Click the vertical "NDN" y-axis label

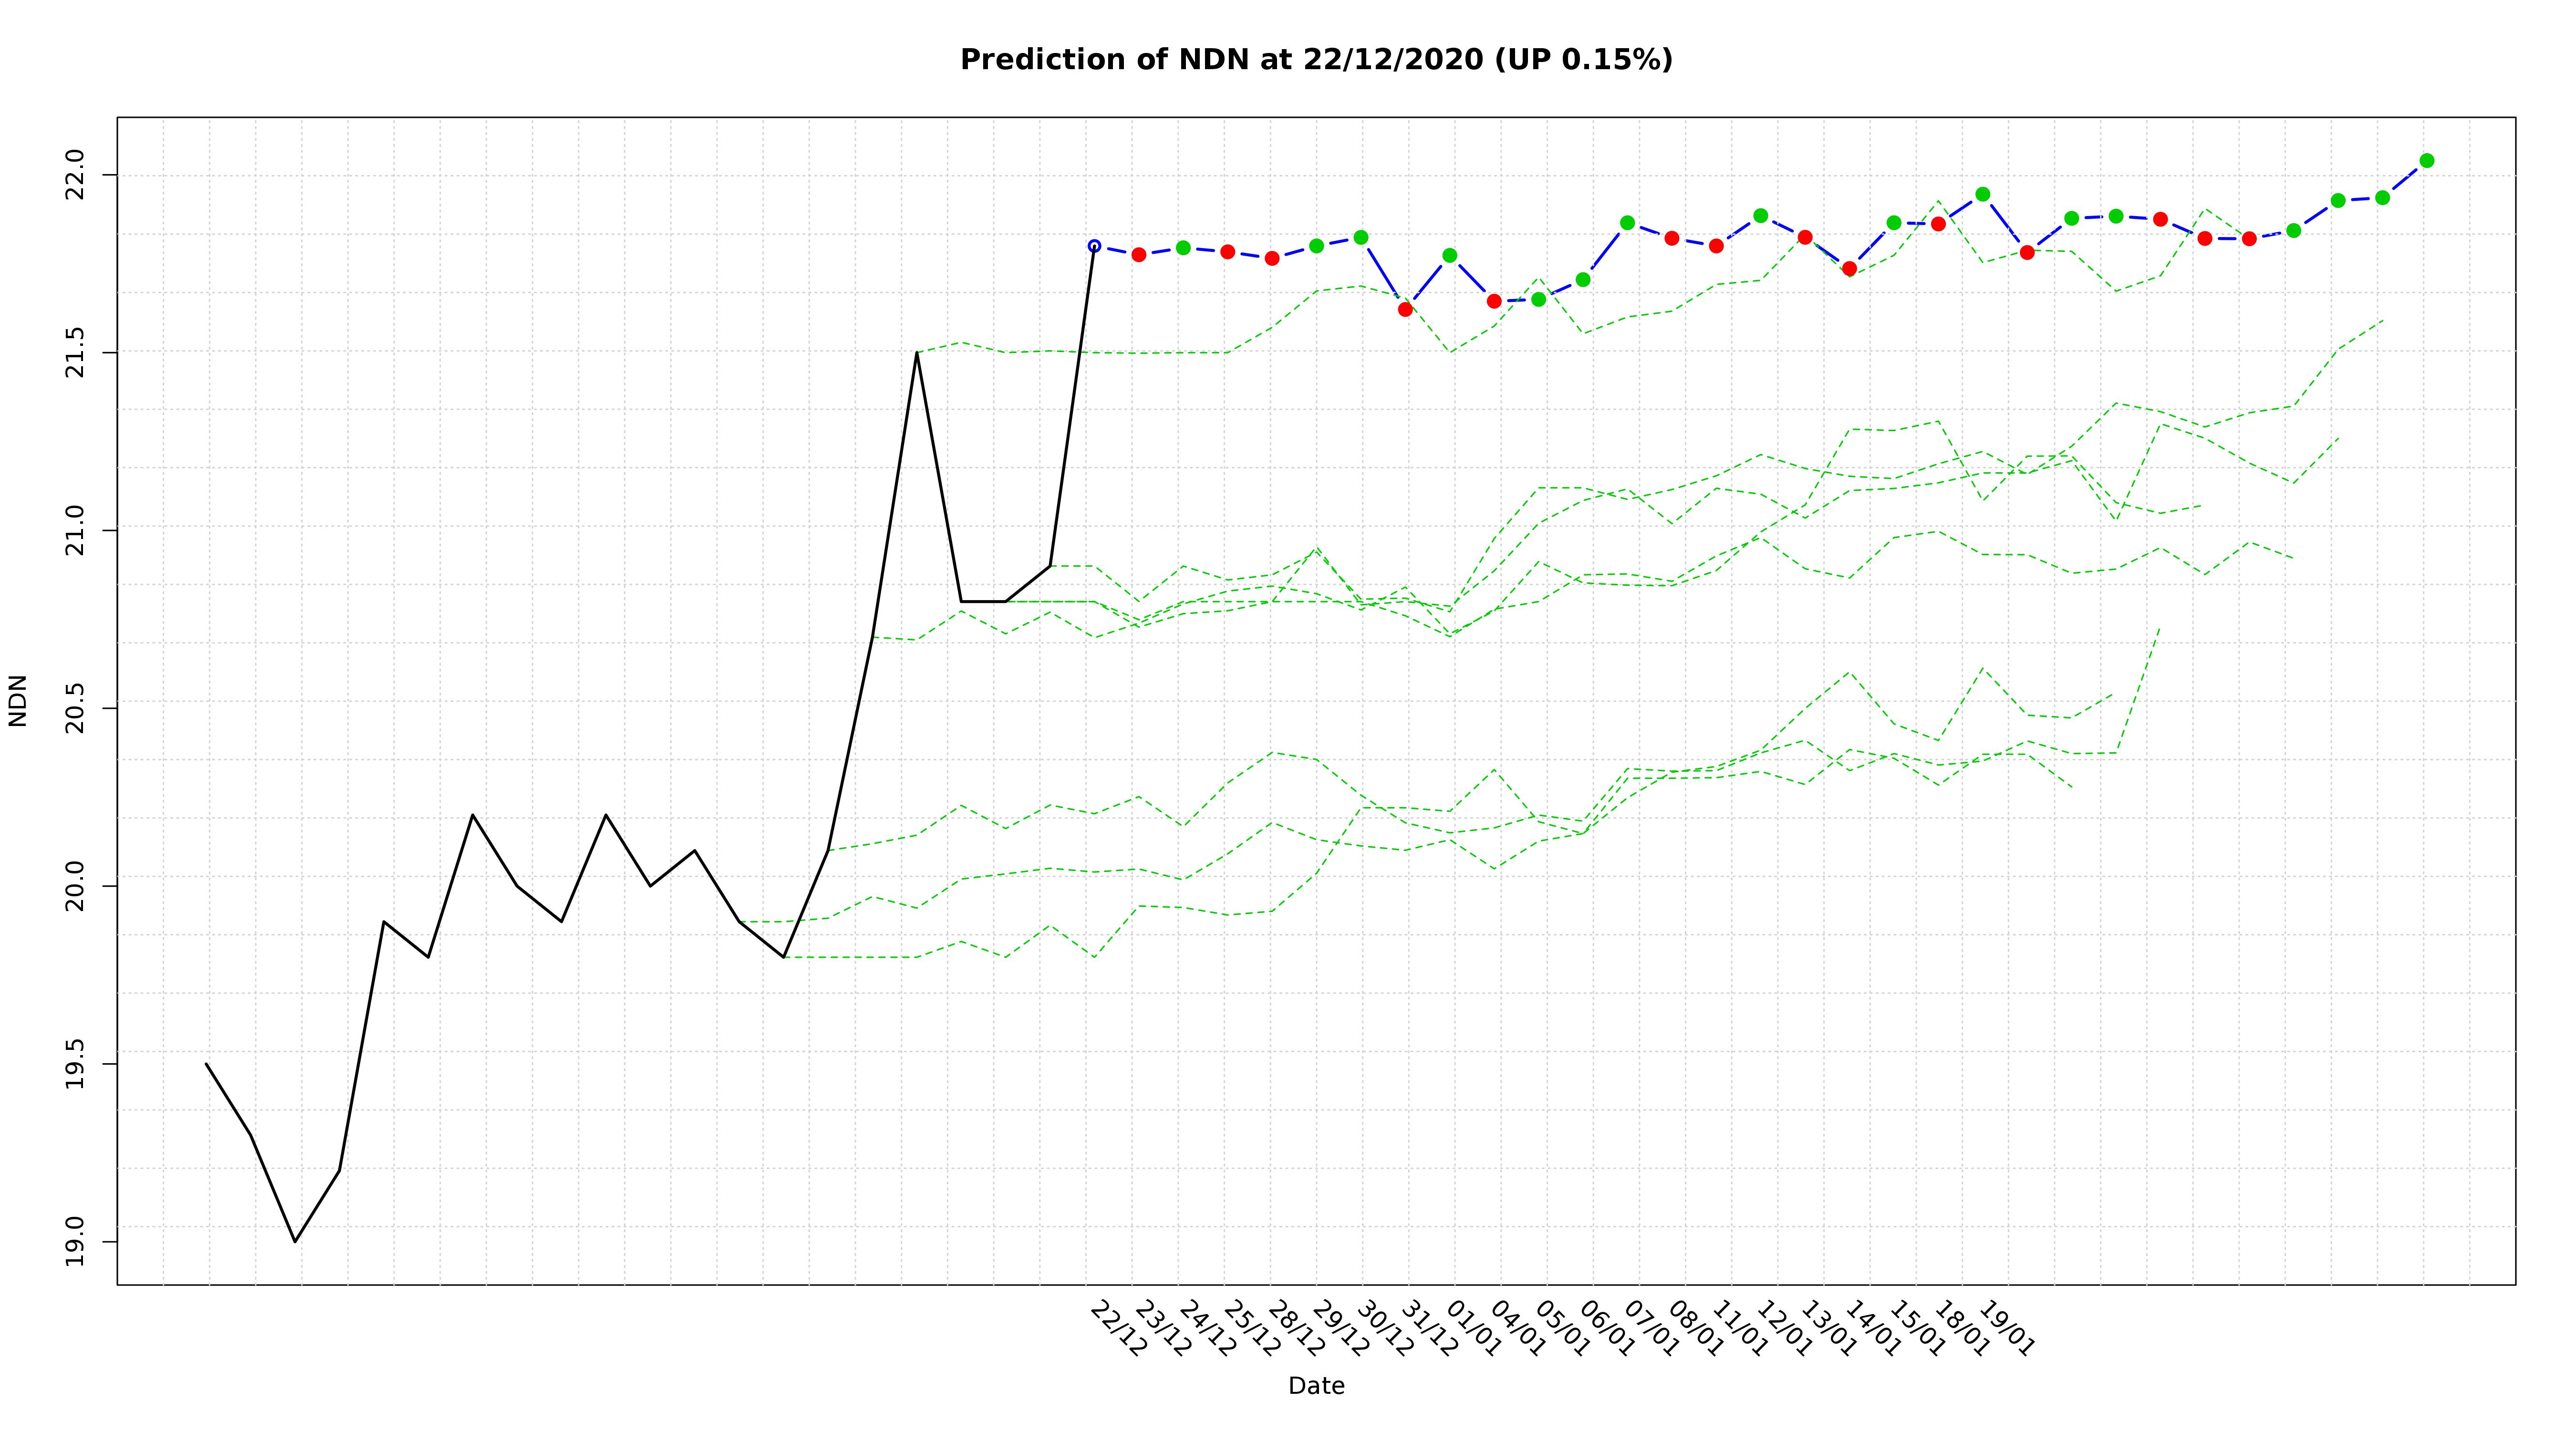coord(18,700)
